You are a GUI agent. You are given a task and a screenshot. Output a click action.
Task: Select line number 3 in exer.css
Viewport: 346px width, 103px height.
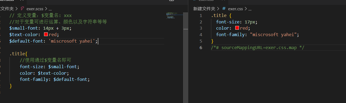(201, 28)
